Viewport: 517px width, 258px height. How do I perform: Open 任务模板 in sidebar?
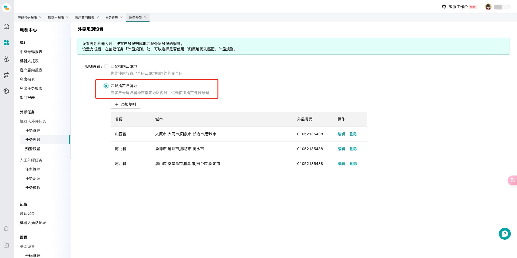(33, 188)
